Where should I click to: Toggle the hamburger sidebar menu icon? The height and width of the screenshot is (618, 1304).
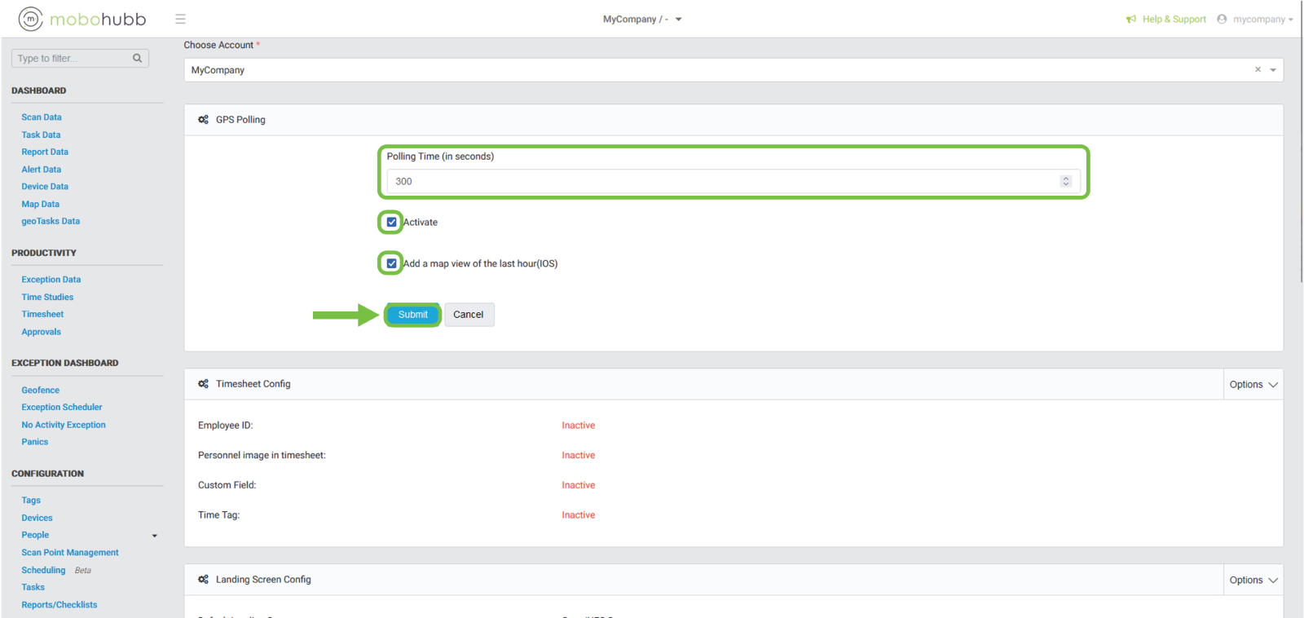point(180,19)
